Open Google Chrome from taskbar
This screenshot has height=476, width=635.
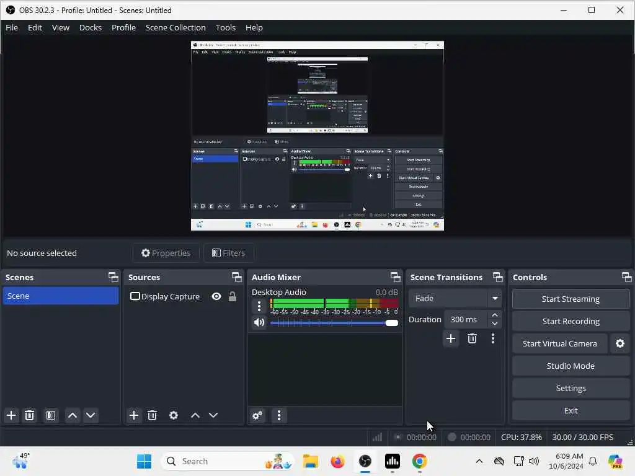420,461
